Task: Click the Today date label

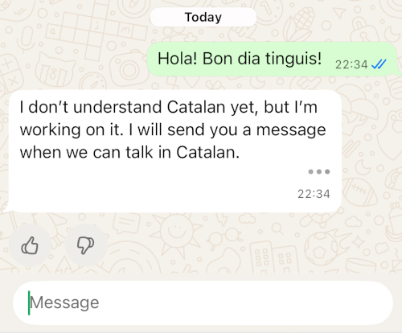Action: point(203,18)
